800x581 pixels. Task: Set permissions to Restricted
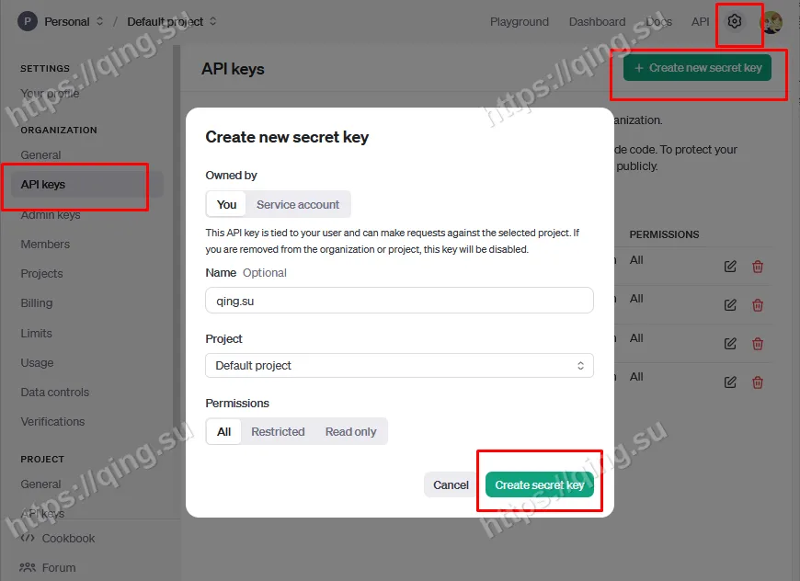click(278, 431)
